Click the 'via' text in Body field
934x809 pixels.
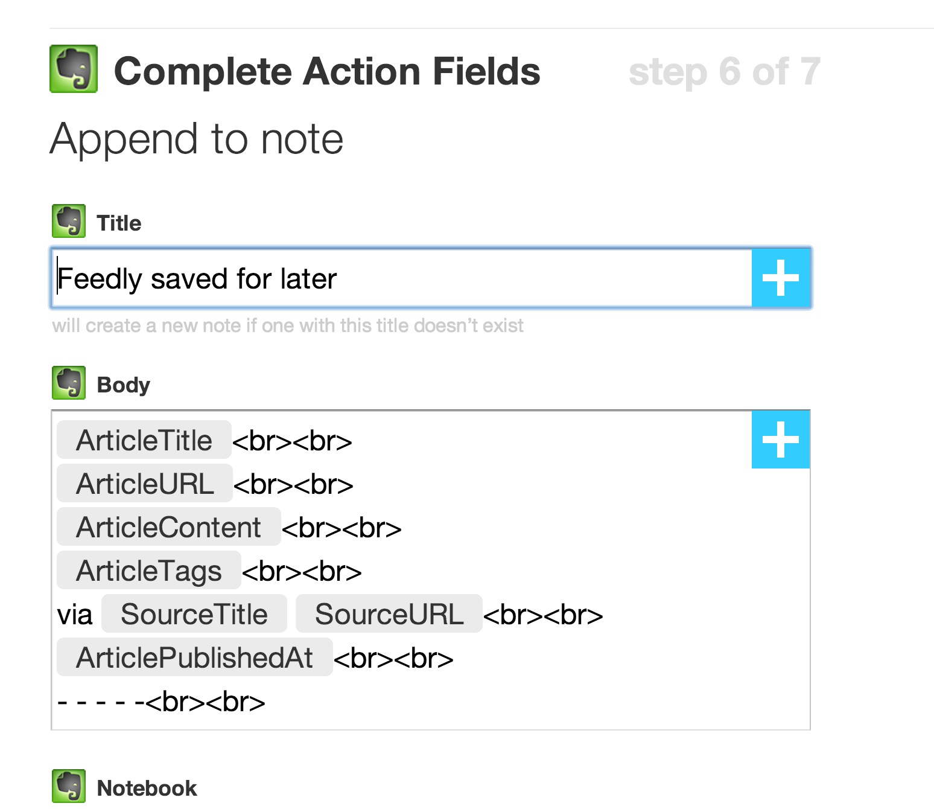pos(74,615)
